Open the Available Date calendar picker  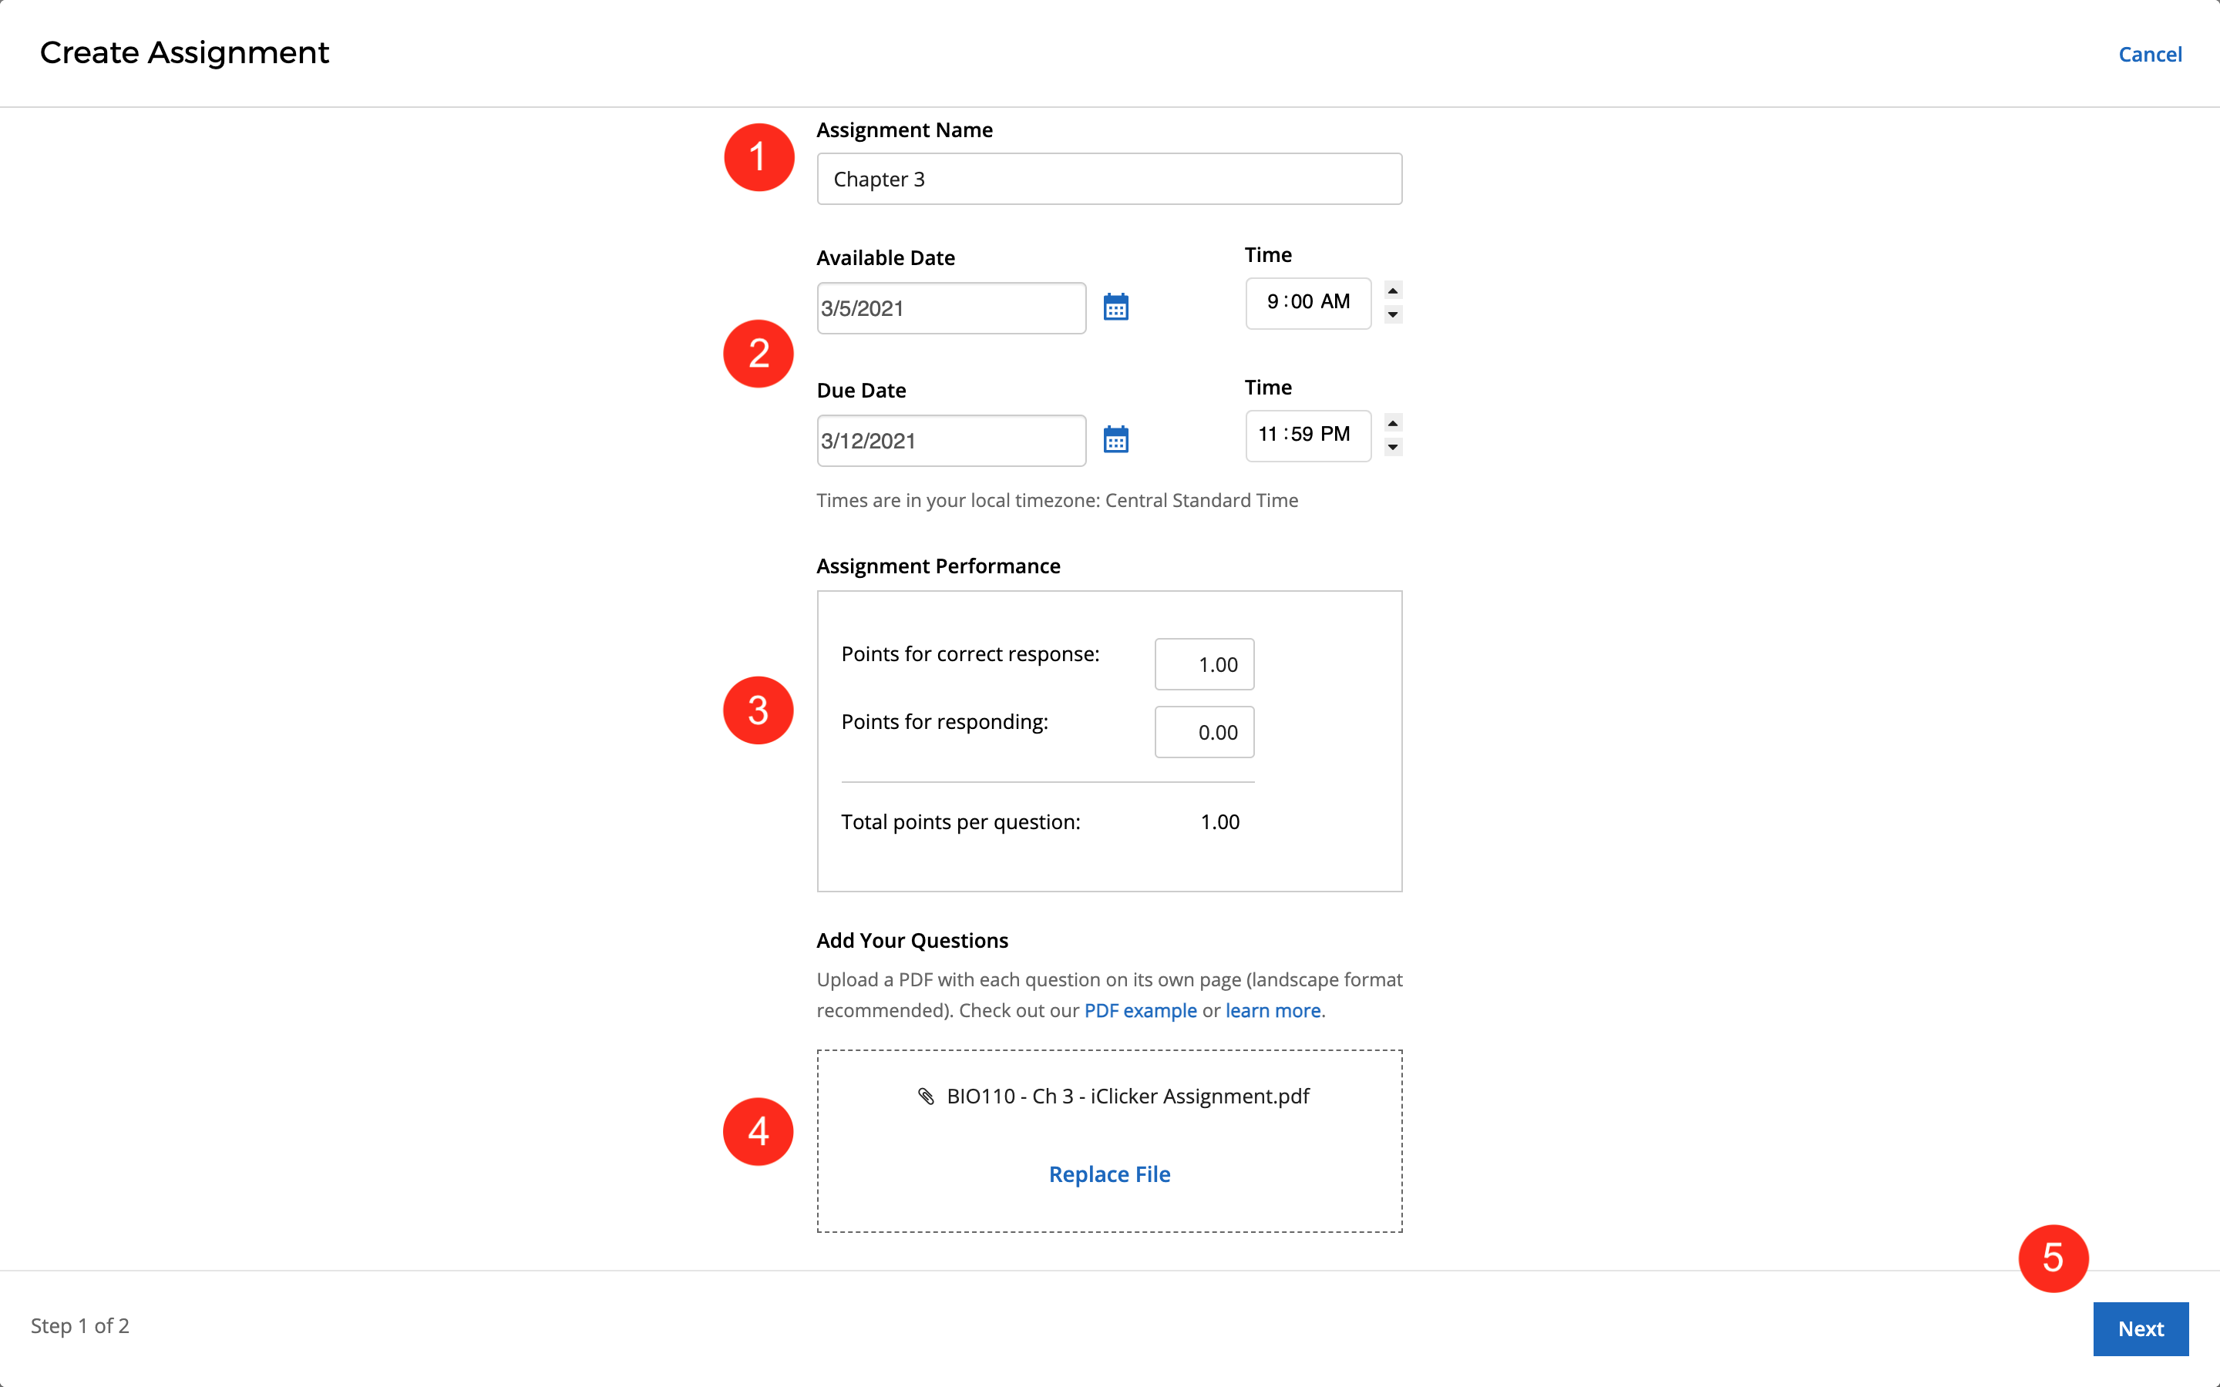coord(1115,307)
